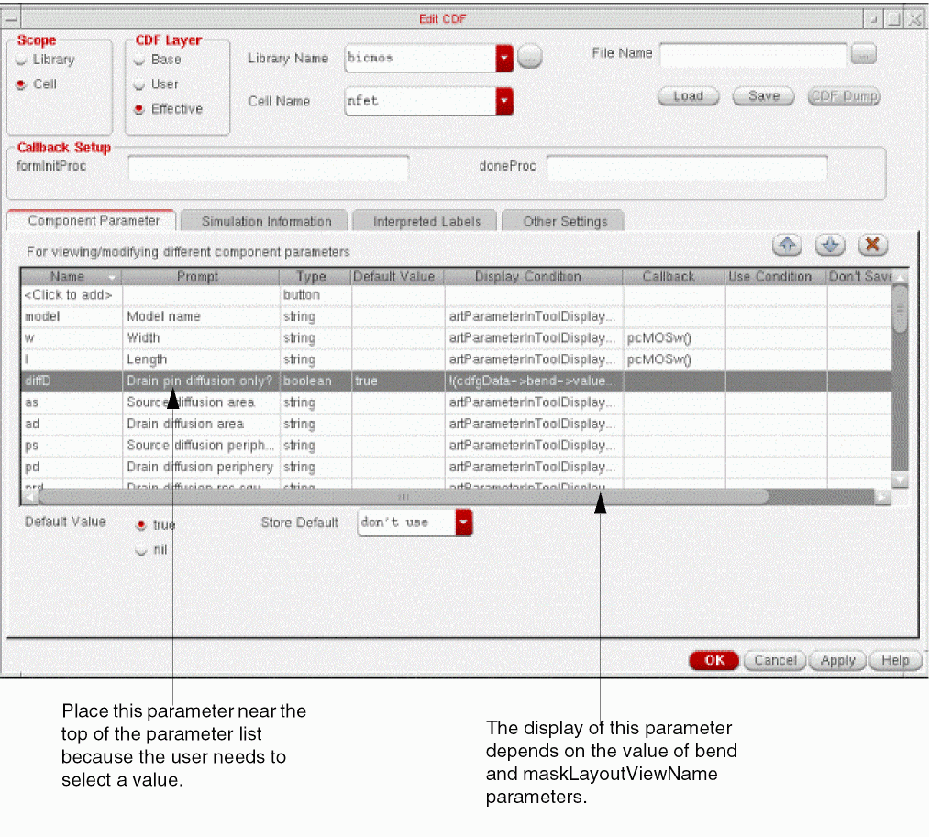Select the Library scope radio button

(x=21, y=60)
